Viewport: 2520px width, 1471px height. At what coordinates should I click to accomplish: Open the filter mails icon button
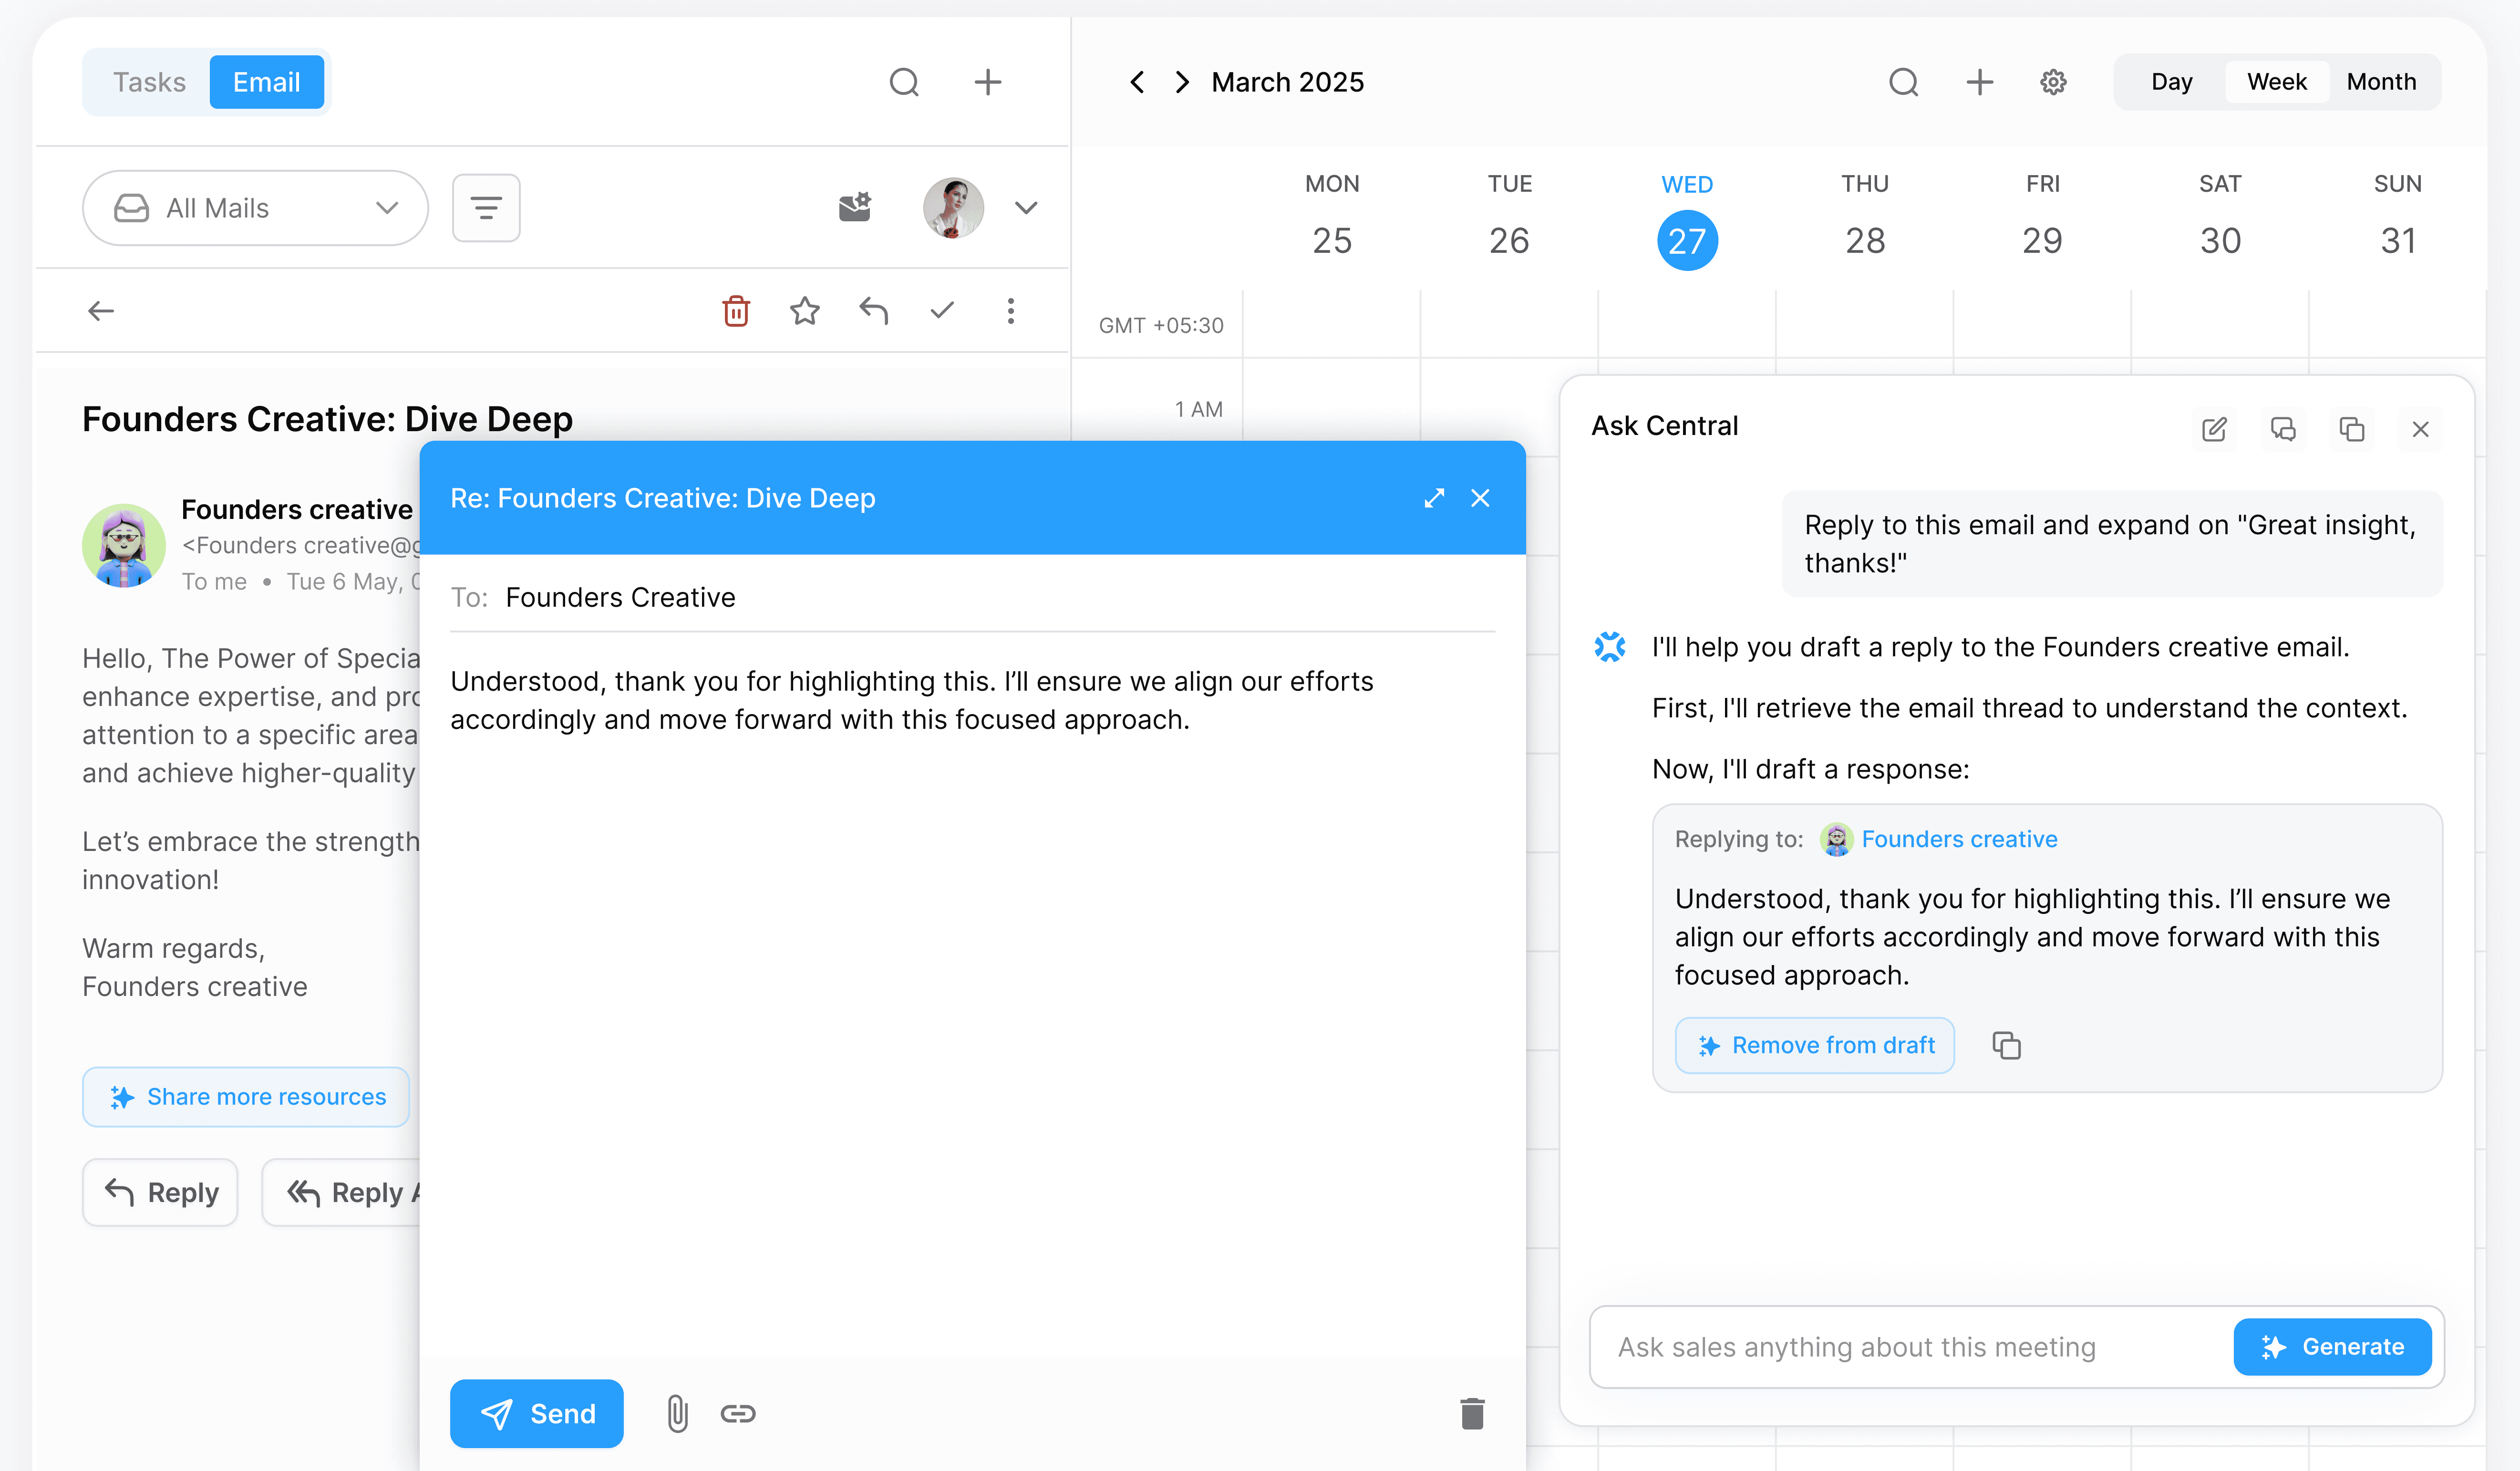[x=486, y=208]
